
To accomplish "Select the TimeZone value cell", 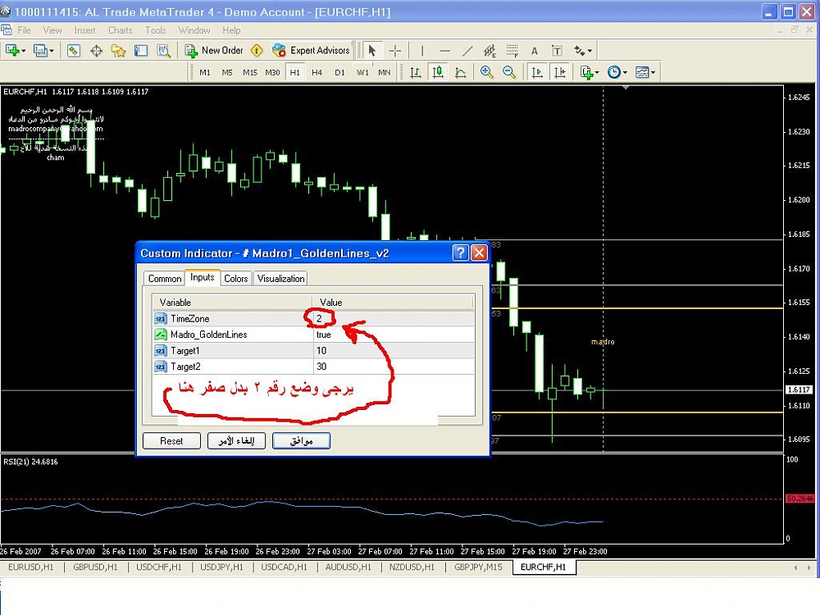I will (394, 318).
